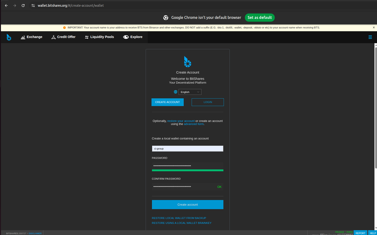Open the hamburger menu at top right

370,37
